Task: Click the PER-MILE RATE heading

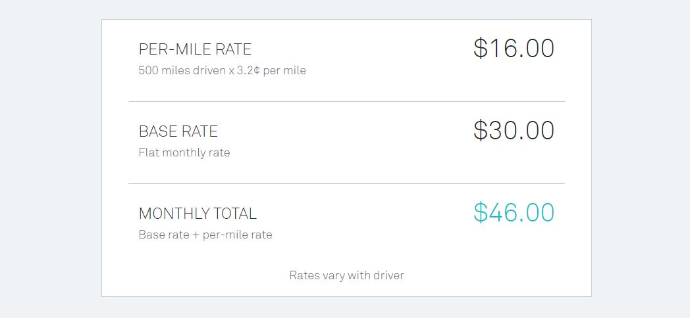Action: click(195, 49)
